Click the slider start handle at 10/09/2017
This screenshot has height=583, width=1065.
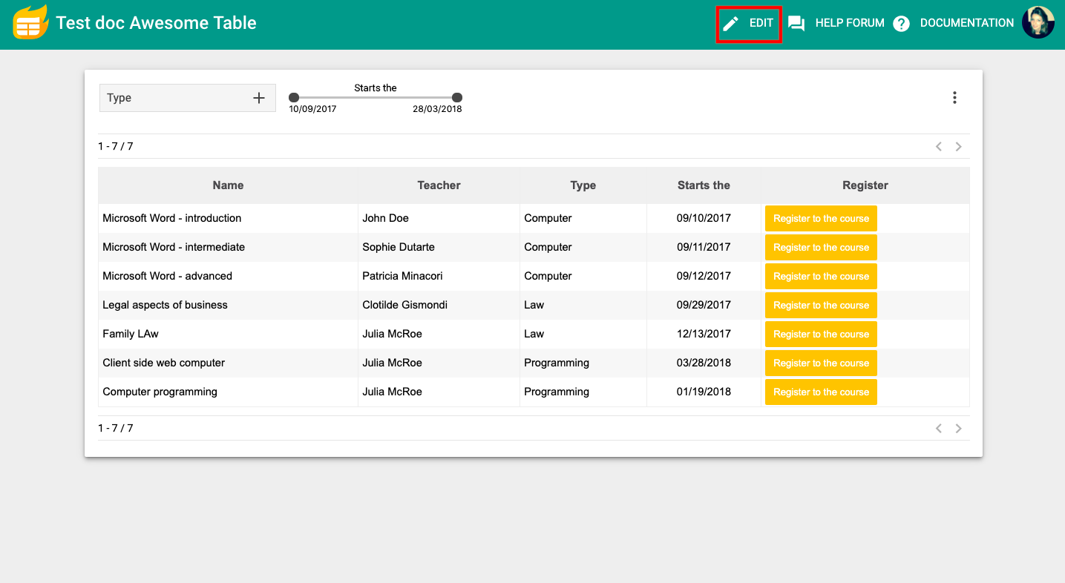294,98
